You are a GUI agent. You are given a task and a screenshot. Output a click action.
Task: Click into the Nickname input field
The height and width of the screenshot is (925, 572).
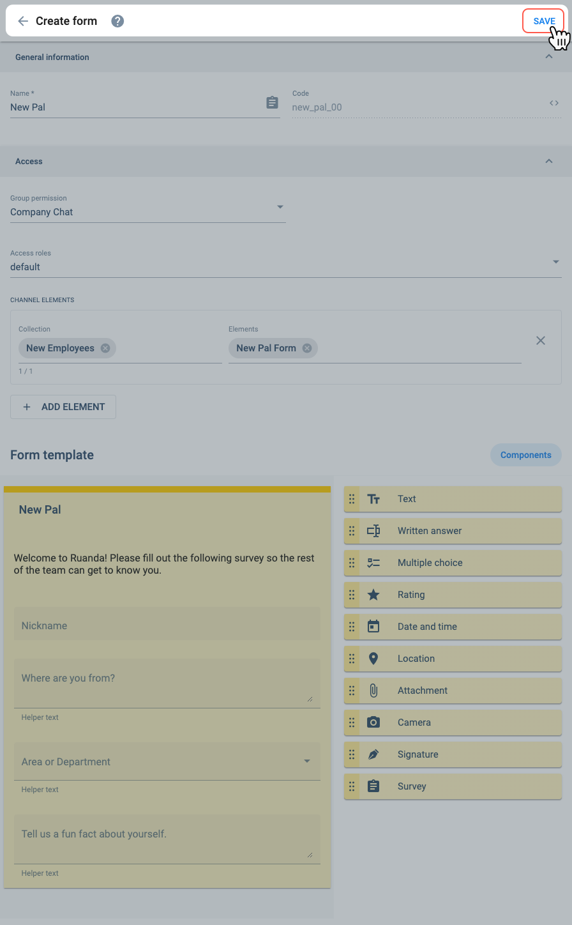[x=167, y=624]
